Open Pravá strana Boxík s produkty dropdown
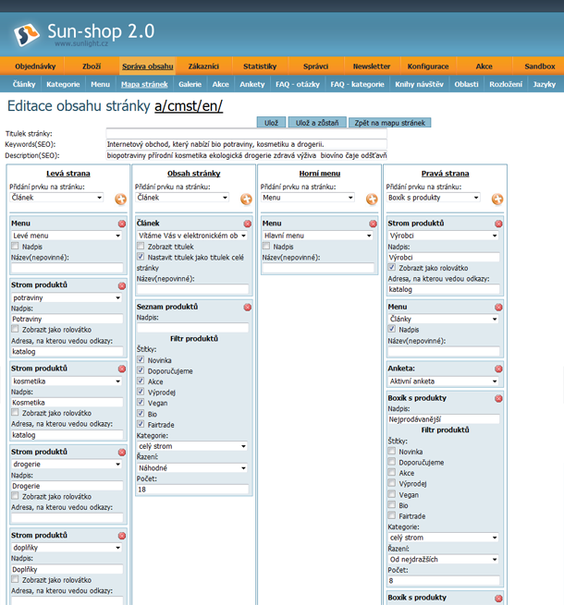564x605 pixels. point(433,198)
